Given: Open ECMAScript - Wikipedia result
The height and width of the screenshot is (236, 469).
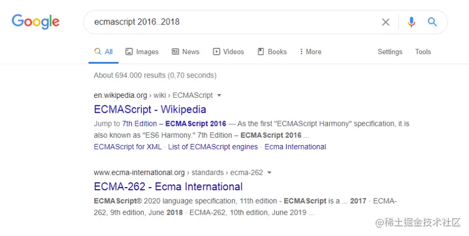Looking at the screenshot, I should click(x=150, y=109).
